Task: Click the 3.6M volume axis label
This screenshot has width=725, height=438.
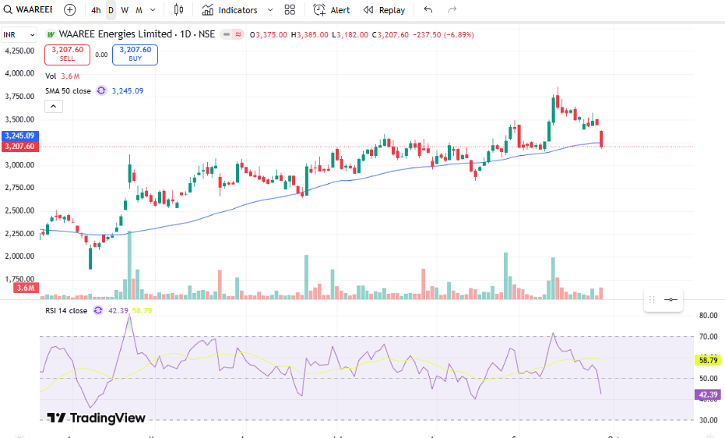Action: (x=26, y=288)
